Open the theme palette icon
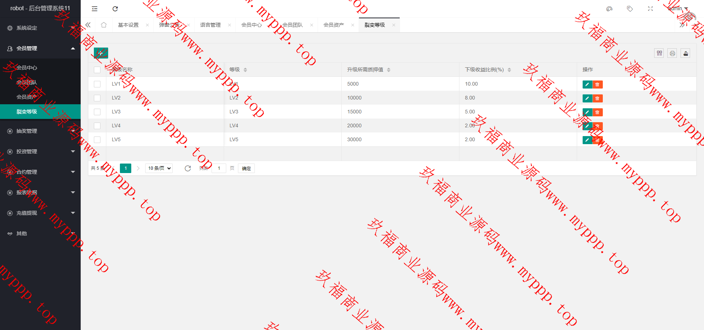The width and height of the screenshot is (704, 330). point(609,9)
